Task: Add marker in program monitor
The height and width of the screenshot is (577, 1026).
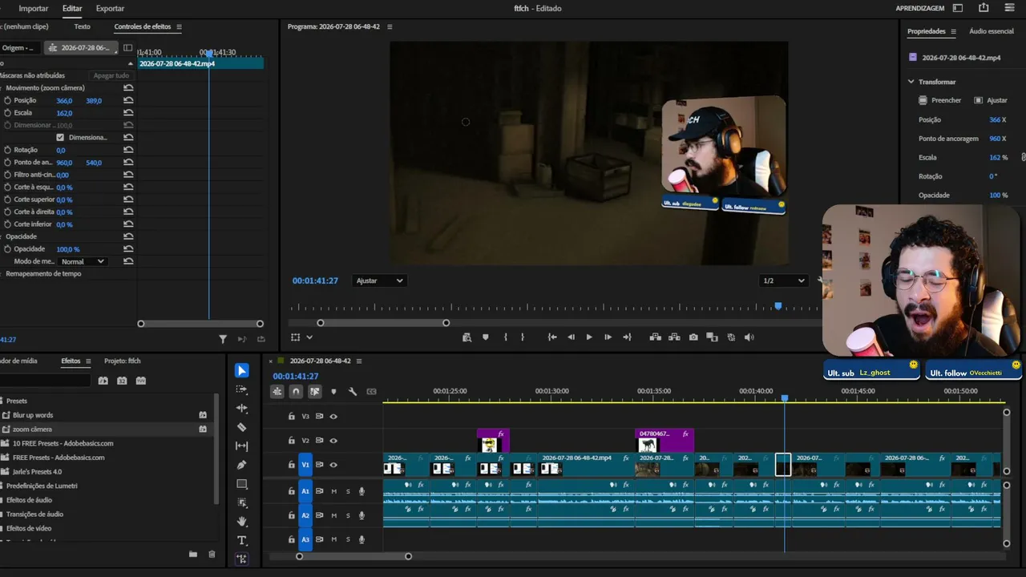Action: tap(486, 337)
